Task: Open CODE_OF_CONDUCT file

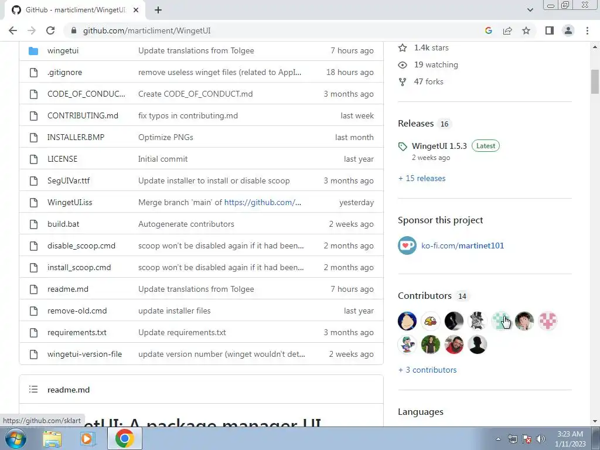Action: (86, 94)
